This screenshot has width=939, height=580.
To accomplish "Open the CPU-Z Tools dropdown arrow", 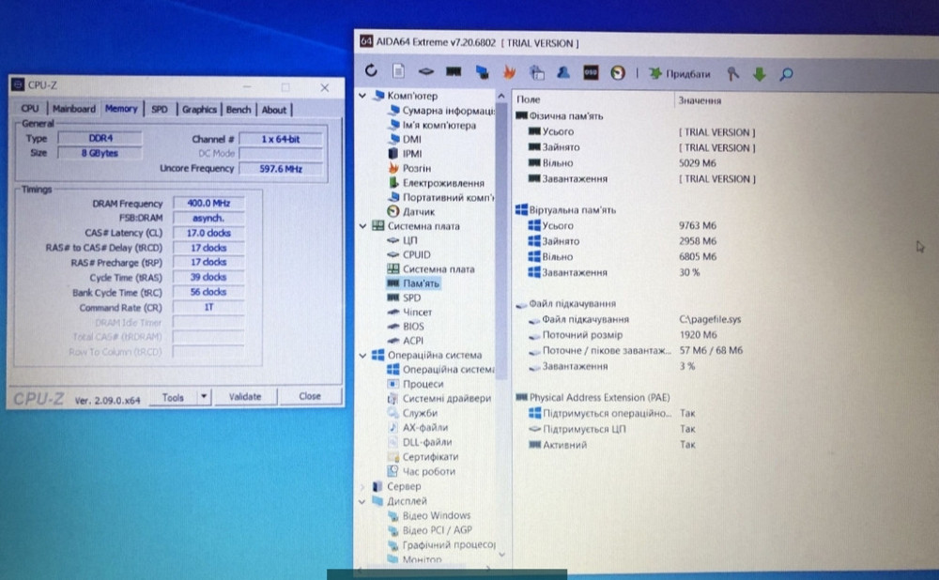I will 205,397.
